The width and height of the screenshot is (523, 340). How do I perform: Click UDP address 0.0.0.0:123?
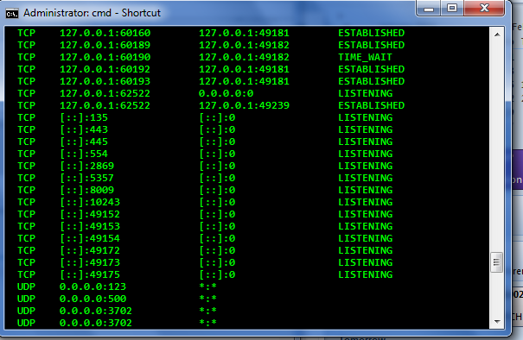pyautogui.click(x=92, y=286)
